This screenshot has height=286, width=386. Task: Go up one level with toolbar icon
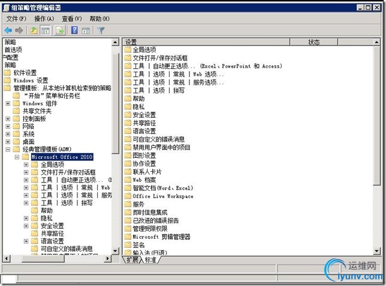[34, 31]
